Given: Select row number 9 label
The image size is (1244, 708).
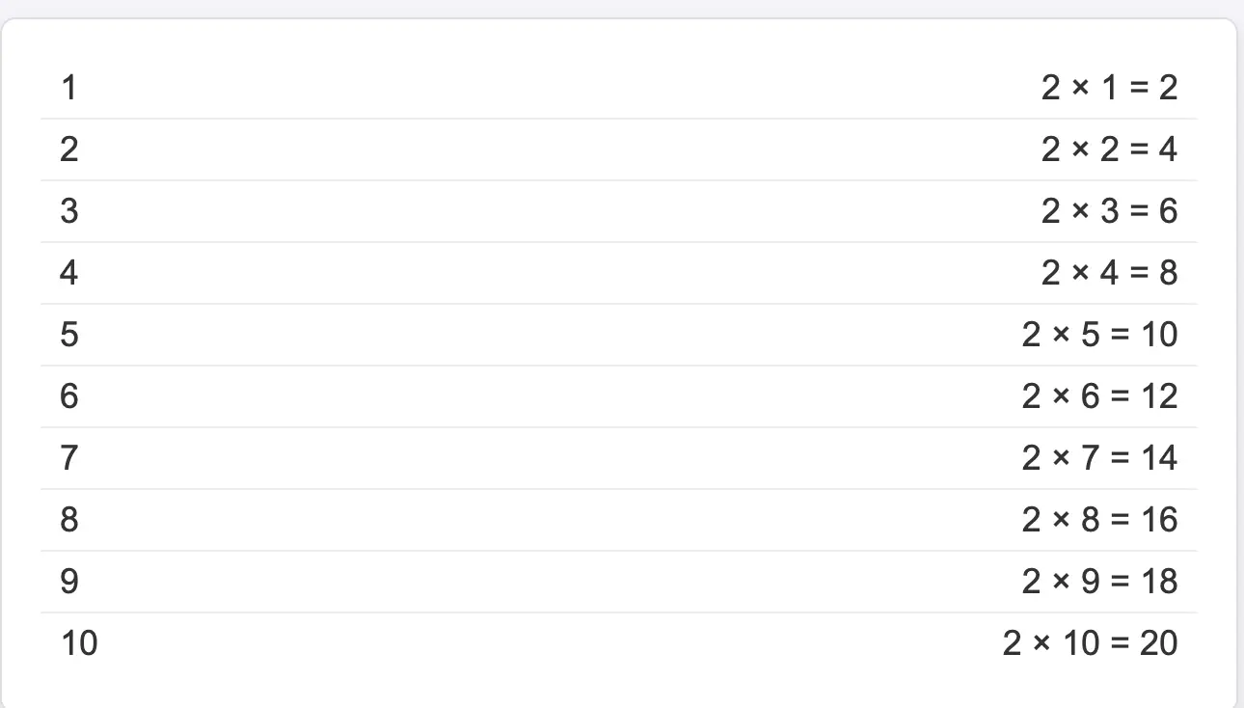Looking at the screenshot, I should [68, 582].
